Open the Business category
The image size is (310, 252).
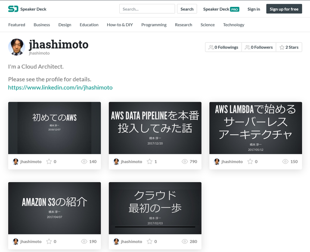click(x=42, y=25)
